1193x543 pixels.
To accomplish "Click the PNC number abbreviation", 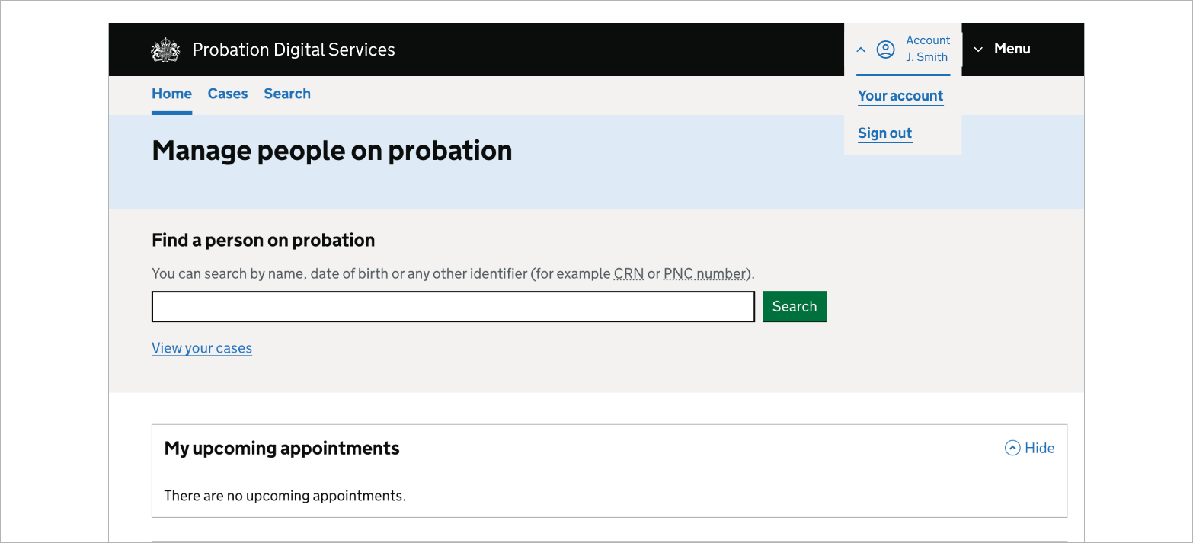I will [x=704, y=273].
